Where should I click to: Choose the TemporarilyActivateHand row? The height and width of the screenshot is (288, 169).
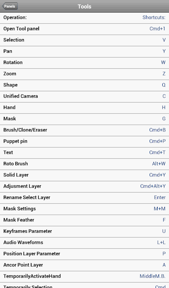coord(84,276)
